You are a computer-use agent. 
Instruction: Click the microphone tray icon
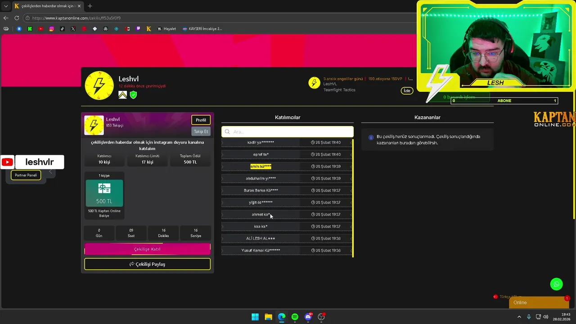529,317
